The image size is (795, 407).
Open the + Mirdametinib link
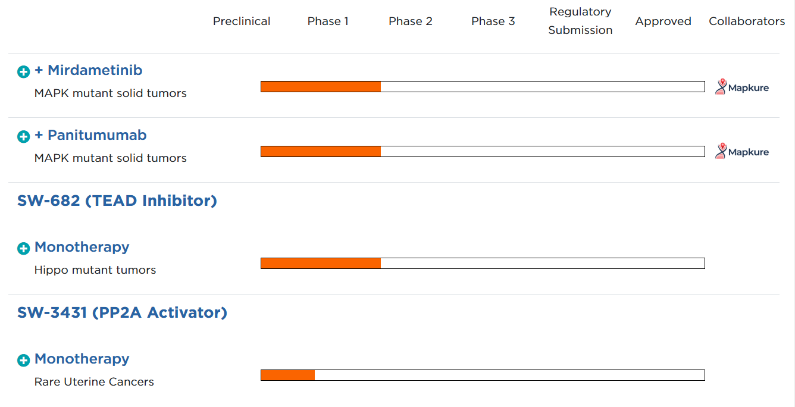[89, 70]
